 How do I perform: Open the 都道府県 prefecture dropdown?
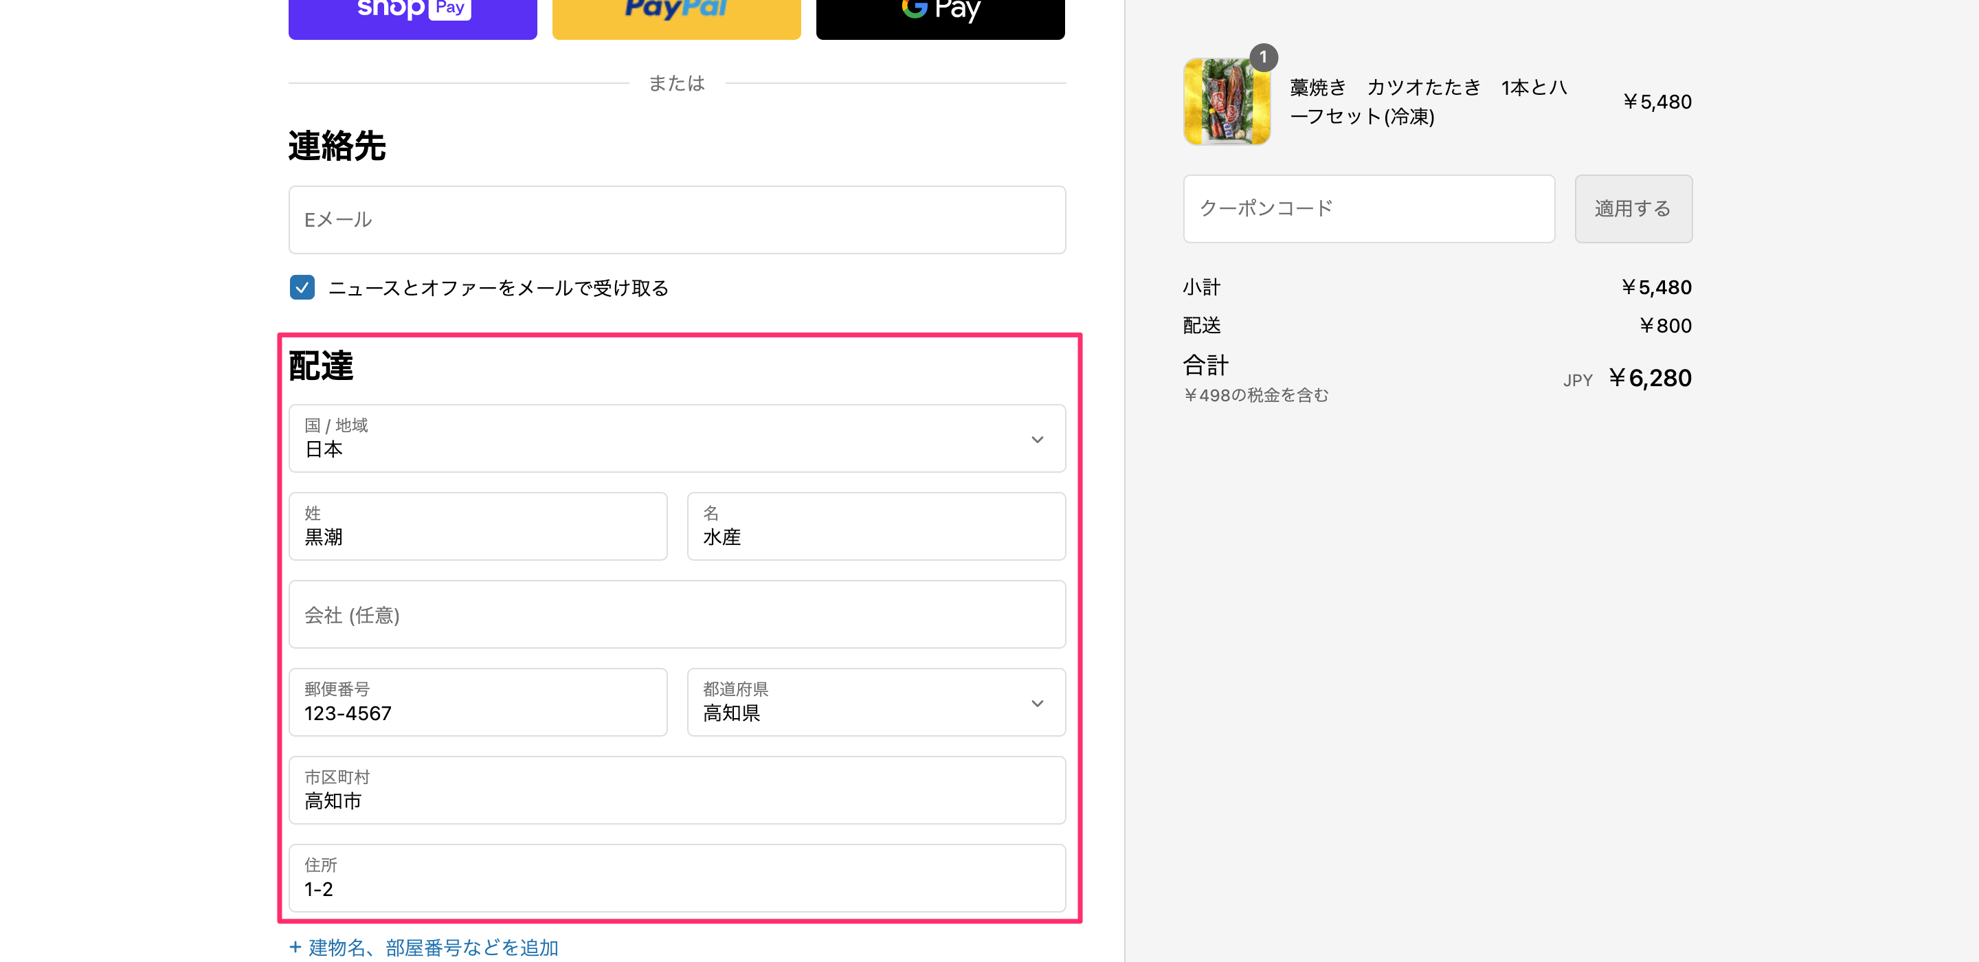coord(860,702)
